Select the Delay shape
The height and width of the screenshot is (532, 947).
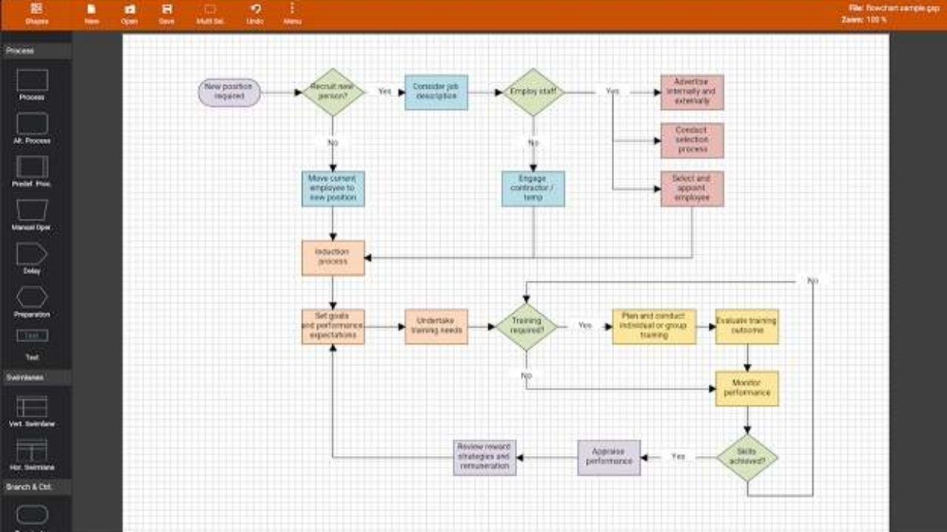(x=32, y=254)
